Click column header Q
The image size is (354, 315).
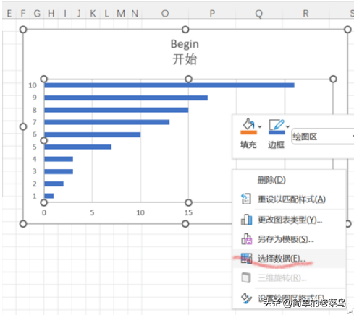pyautogui.click(x=259, y=13)
